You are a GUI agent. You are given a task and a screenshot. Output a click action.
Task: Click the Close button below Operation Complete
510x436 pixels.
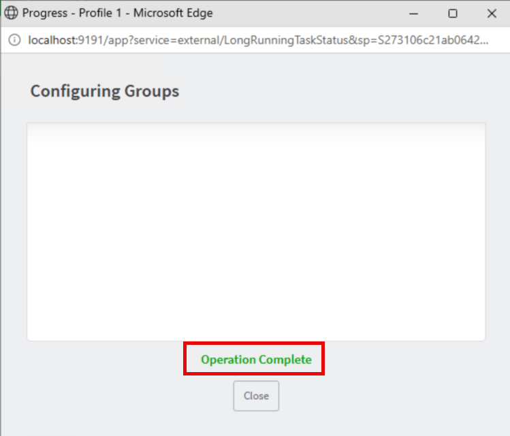pyautogui.click(x=256, y=396)
